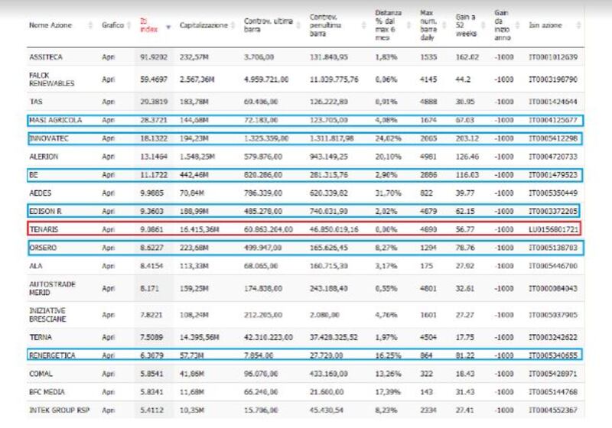The image size is (612, 428).
Task: Sort by Controv. ultima barra arrows
Action: pyautogui.click(x=298, y=25)
